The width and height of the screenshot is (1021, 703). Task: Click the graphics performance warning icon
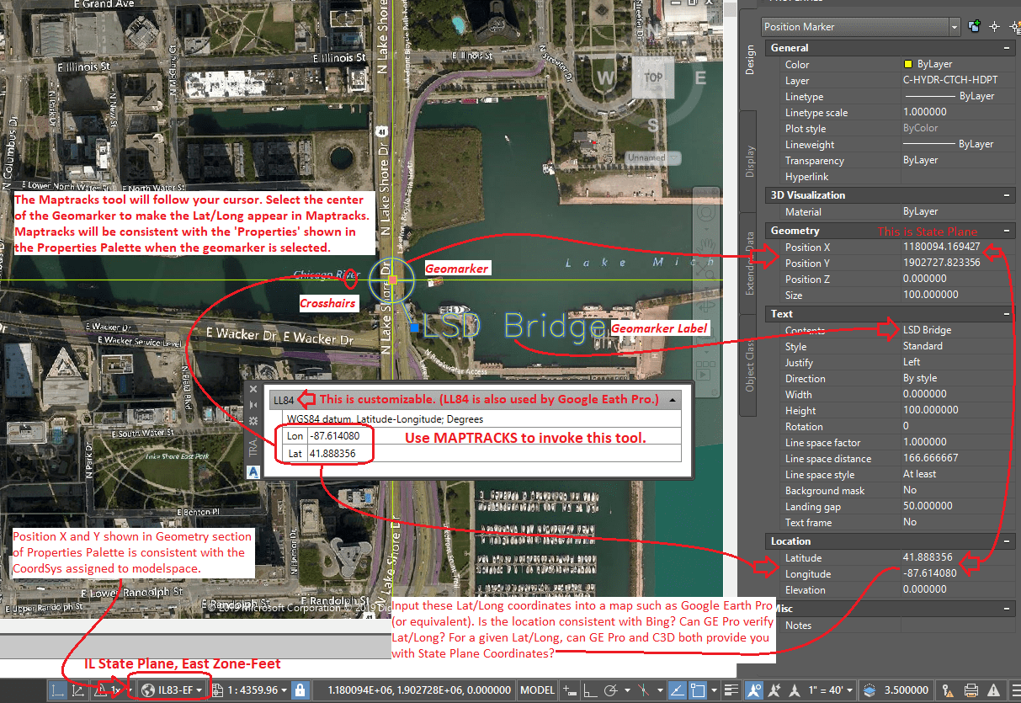[993, 690]
